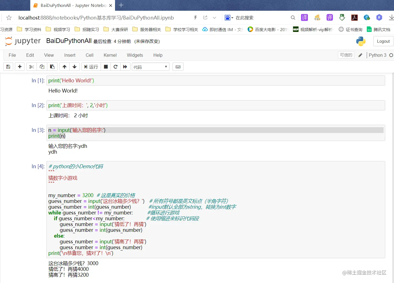Rename the notebook title BaiDuPythonAll
The width and height of the screenshot is (394, 283).
69,41
